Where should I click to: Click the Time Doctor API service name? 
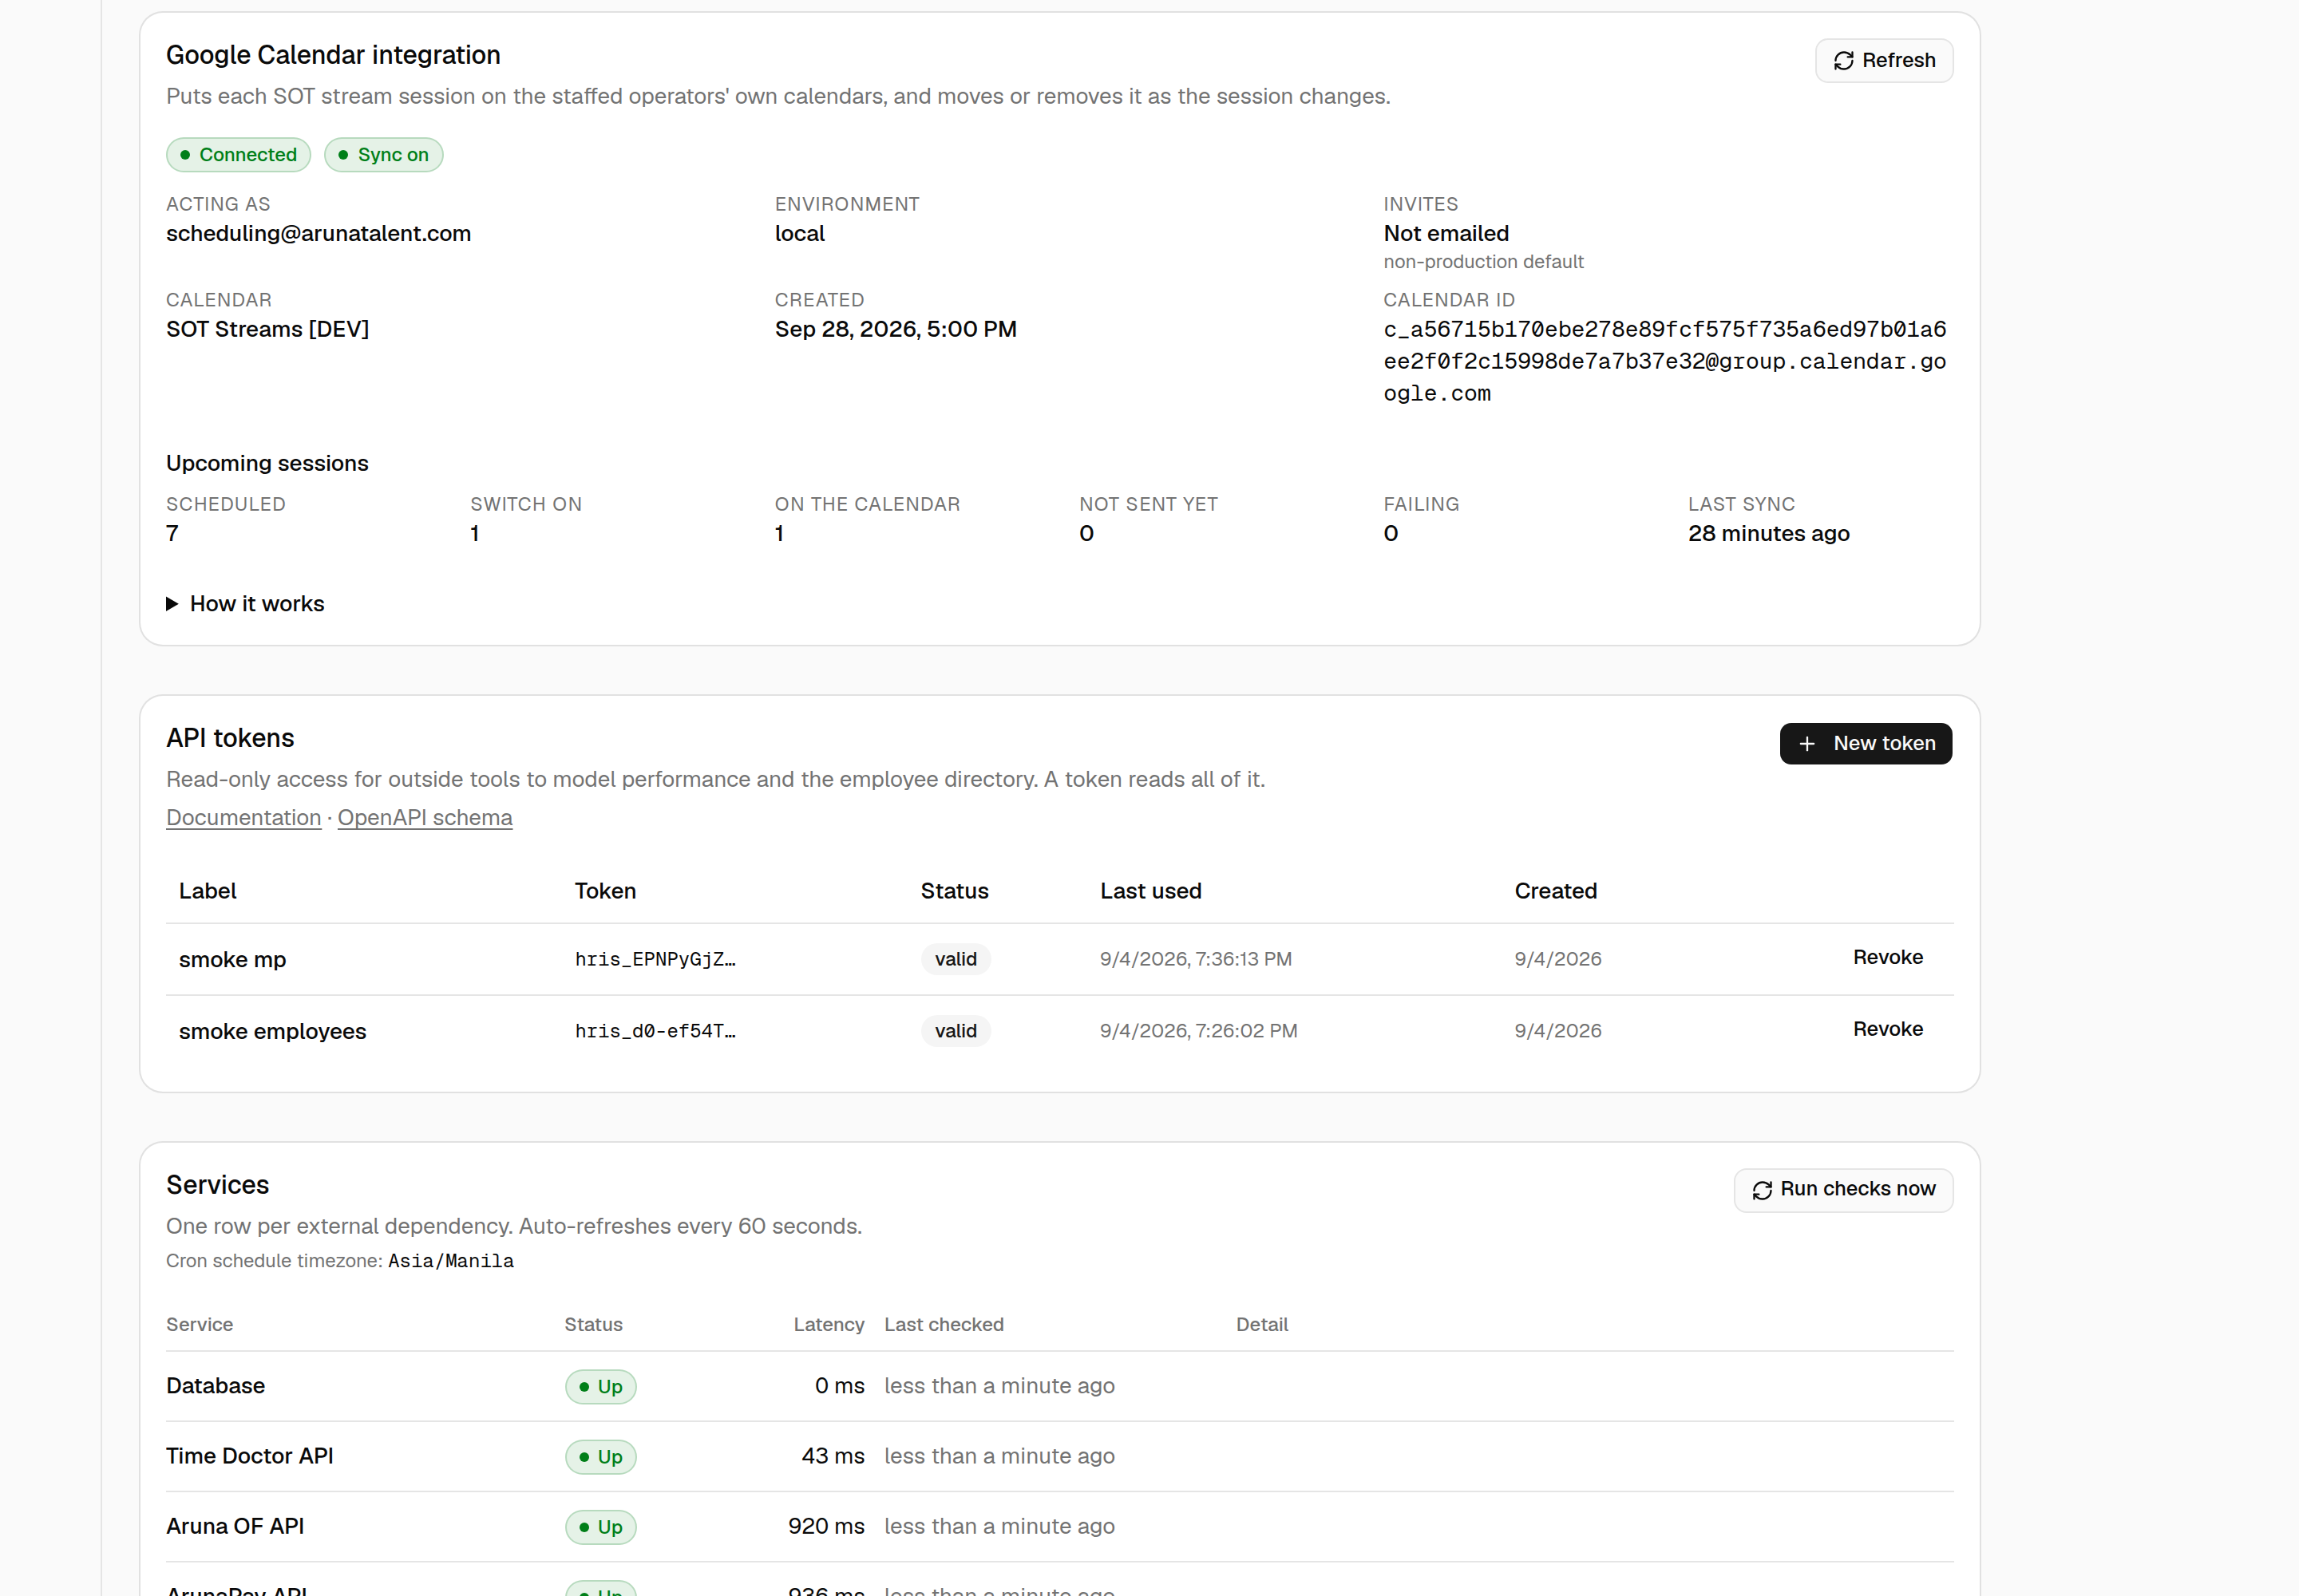point(249,1457)
